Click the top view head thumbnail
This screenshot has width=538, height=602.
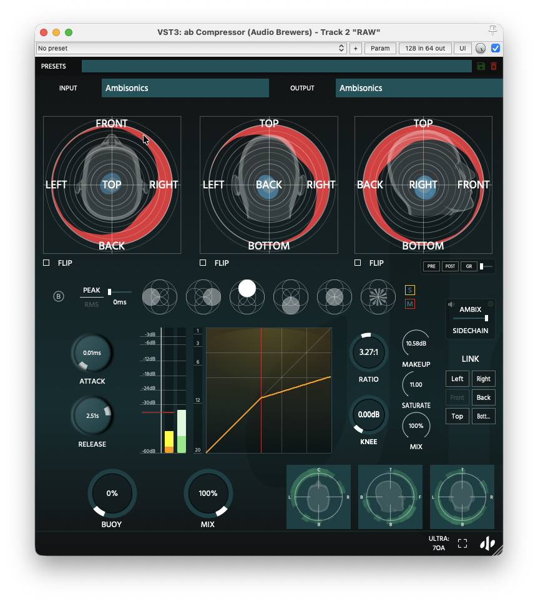(319, 497)
